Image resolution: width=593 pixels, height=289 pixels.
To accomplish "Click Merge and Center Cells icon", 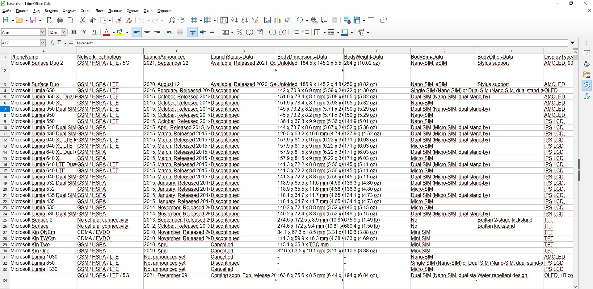I will [x=180, y=32].
